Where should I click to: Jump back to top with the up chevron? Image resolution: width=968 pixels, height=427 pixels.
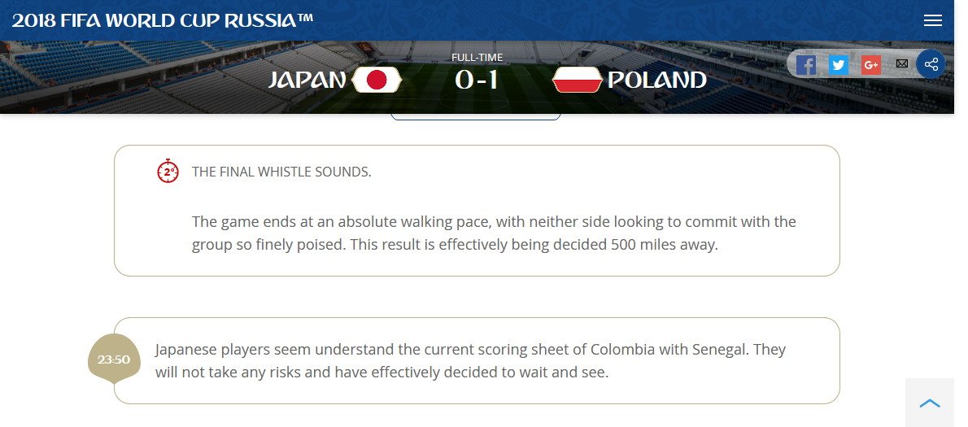(x=930, y=403)
